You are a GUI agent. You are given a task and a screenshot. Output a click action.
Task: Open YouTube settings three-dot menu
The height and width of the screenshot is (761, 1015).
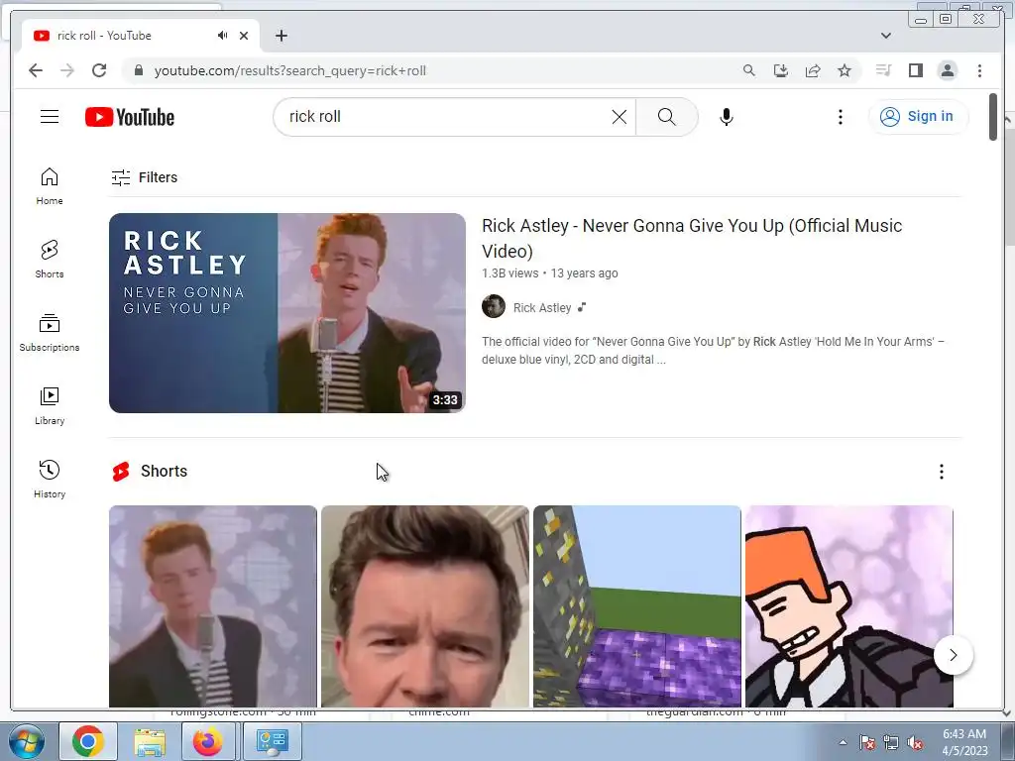[x=841, y=117]
